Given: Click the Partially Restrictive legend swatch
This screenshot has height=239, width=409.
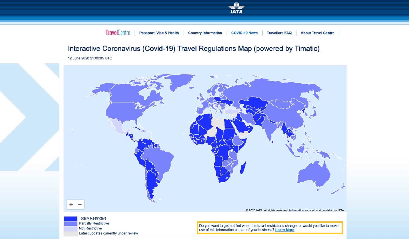Looking at the screenshot, I should pyautogui.click(x=70, y=224).
